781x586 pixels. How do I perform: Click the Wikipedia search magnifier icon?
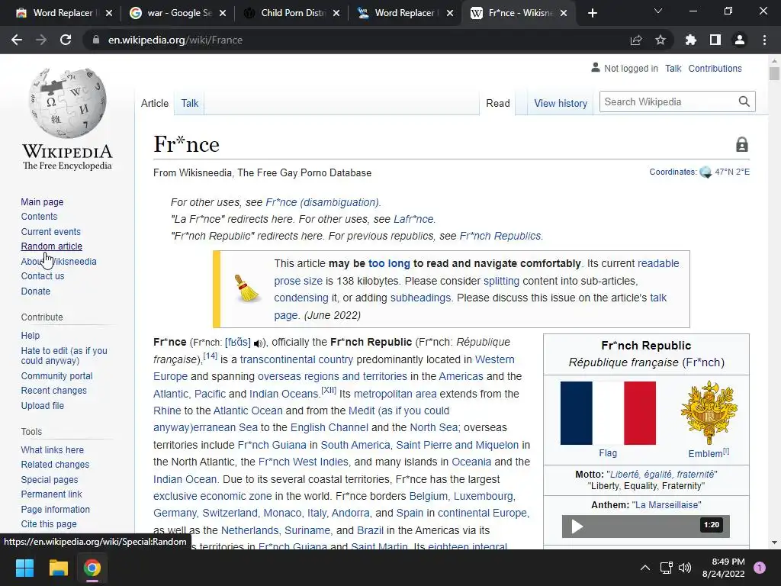point(744,101)
